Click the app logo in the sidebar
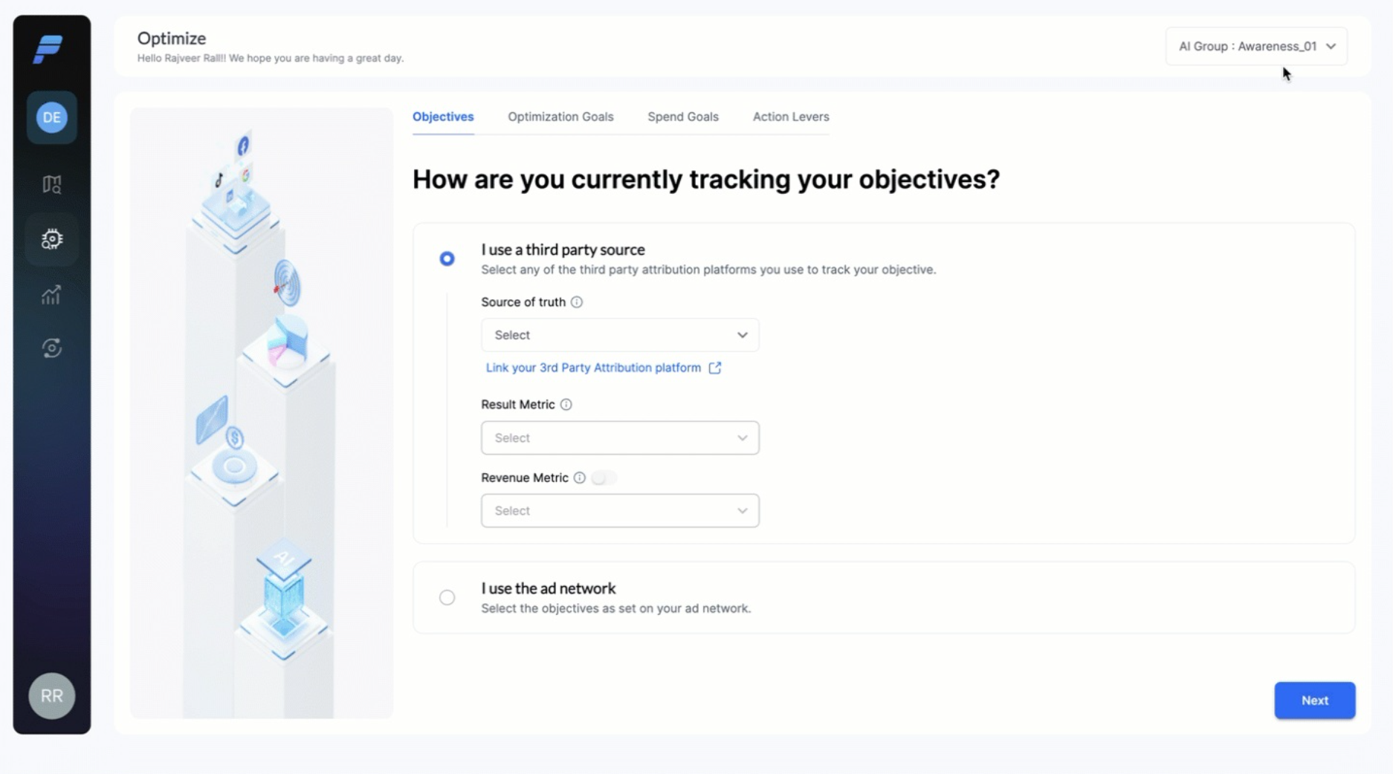Image resolution: width=1393 pixels, height=774 pixels. [48, 49]
